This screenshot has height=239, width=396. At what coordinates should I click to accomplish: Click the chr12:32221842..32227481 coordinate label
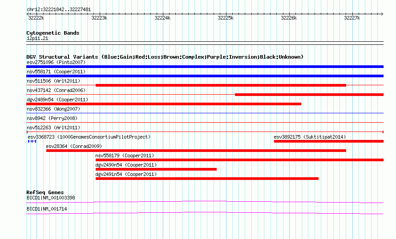pos(59,10)
